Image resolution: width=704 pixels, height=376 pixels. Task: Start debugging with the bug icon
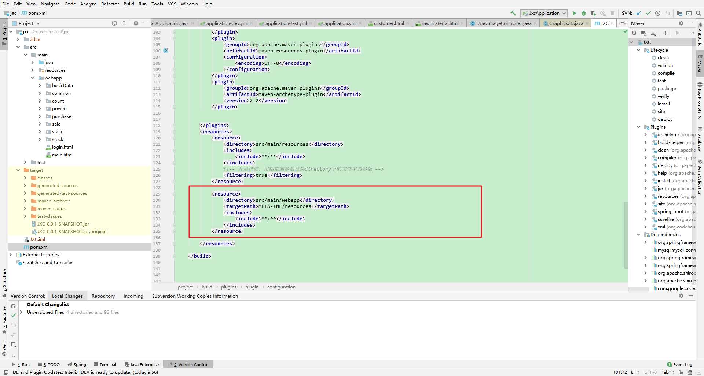(584, 13)
